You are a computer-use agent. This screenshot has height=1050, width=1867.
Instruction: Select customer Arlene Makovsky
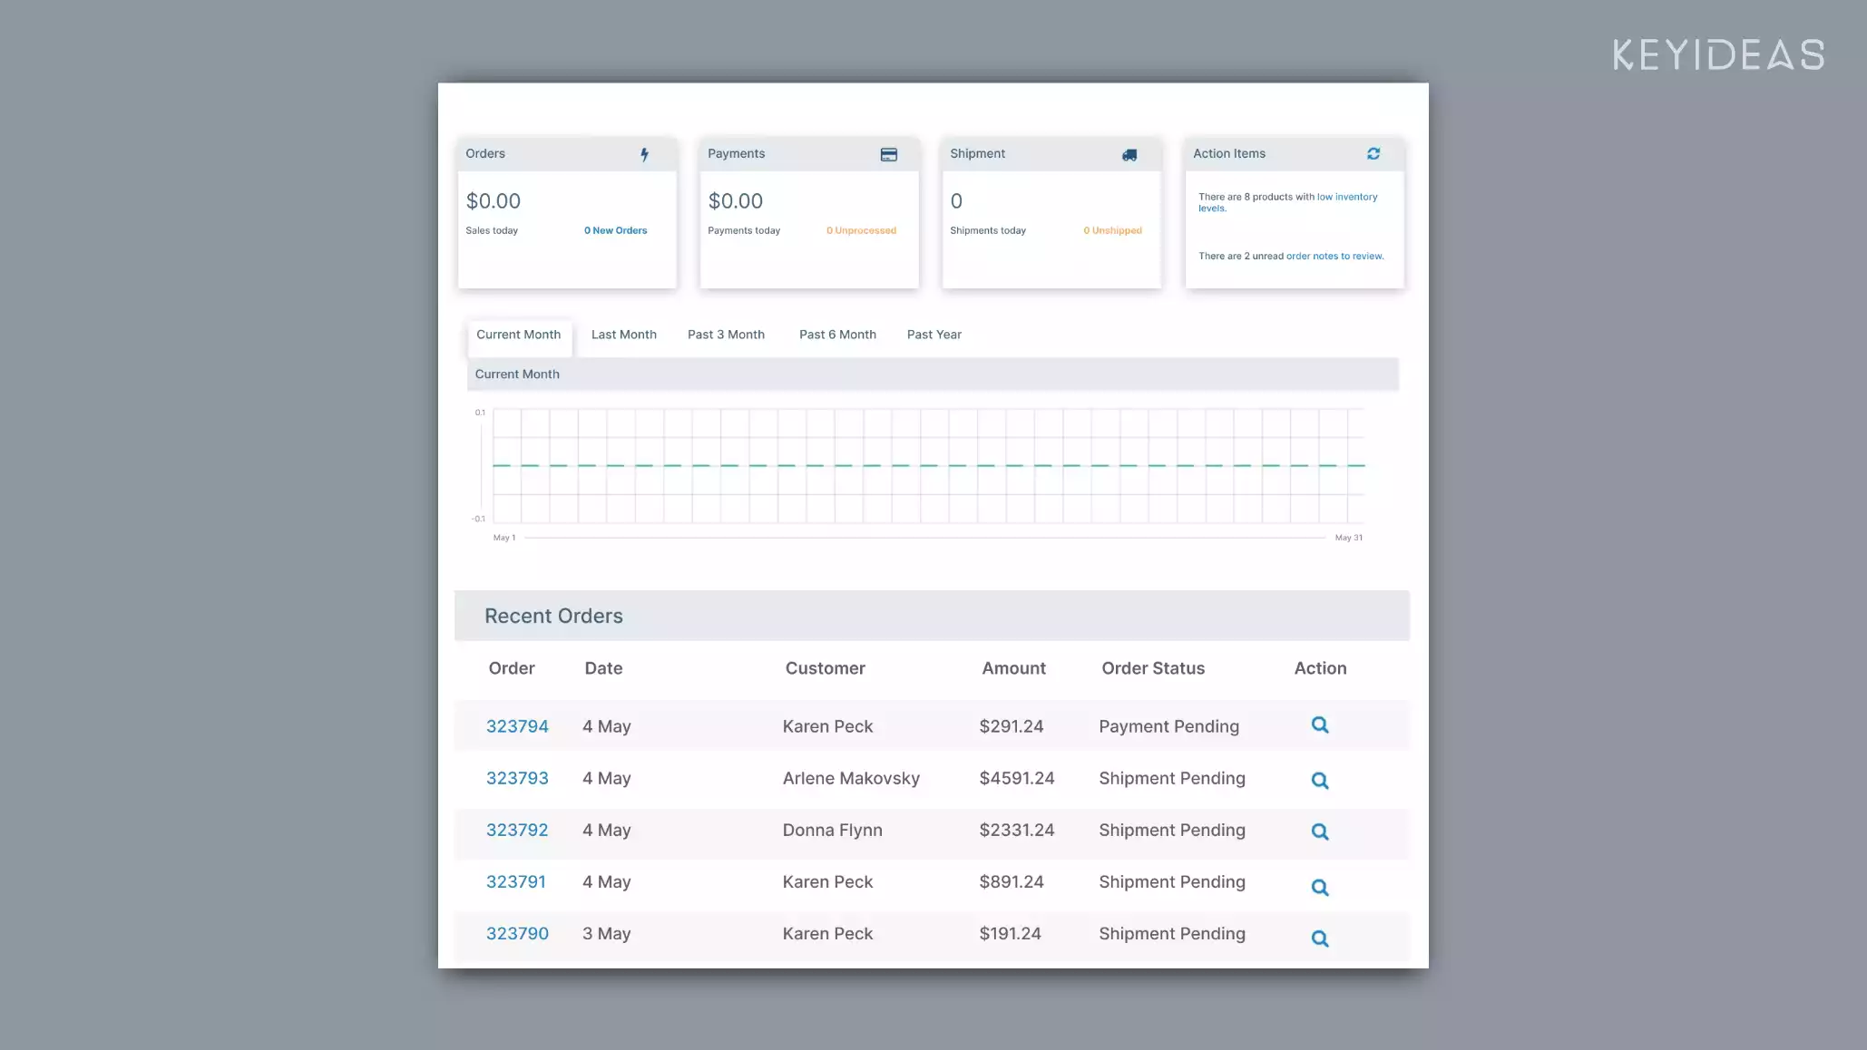pyautogui.click(x=851, y=778)
